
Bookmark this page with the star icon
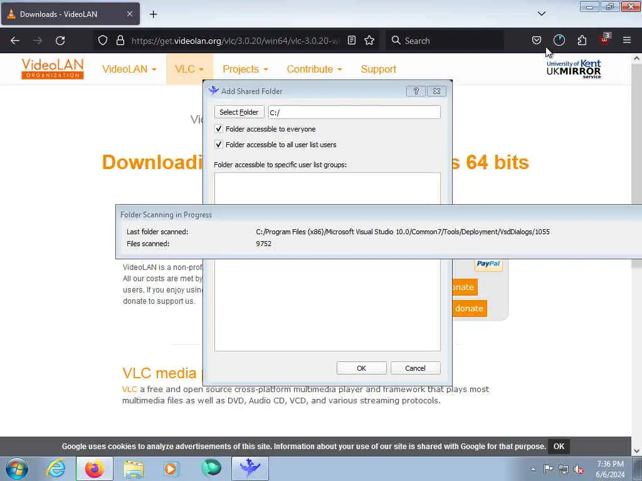(x=369, y=40)
